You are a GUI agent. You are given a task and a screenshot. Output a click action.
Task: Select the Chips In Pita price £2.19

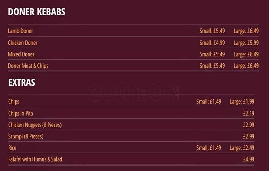[x=248, y=113]
